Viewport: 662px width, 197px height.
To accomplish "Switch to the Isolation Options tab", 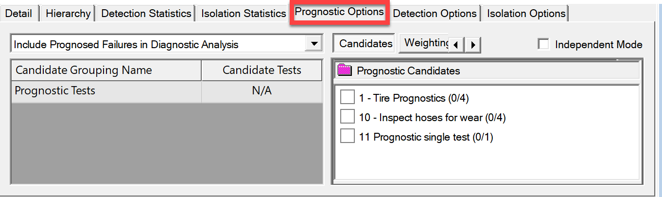I will pos(526,14).
